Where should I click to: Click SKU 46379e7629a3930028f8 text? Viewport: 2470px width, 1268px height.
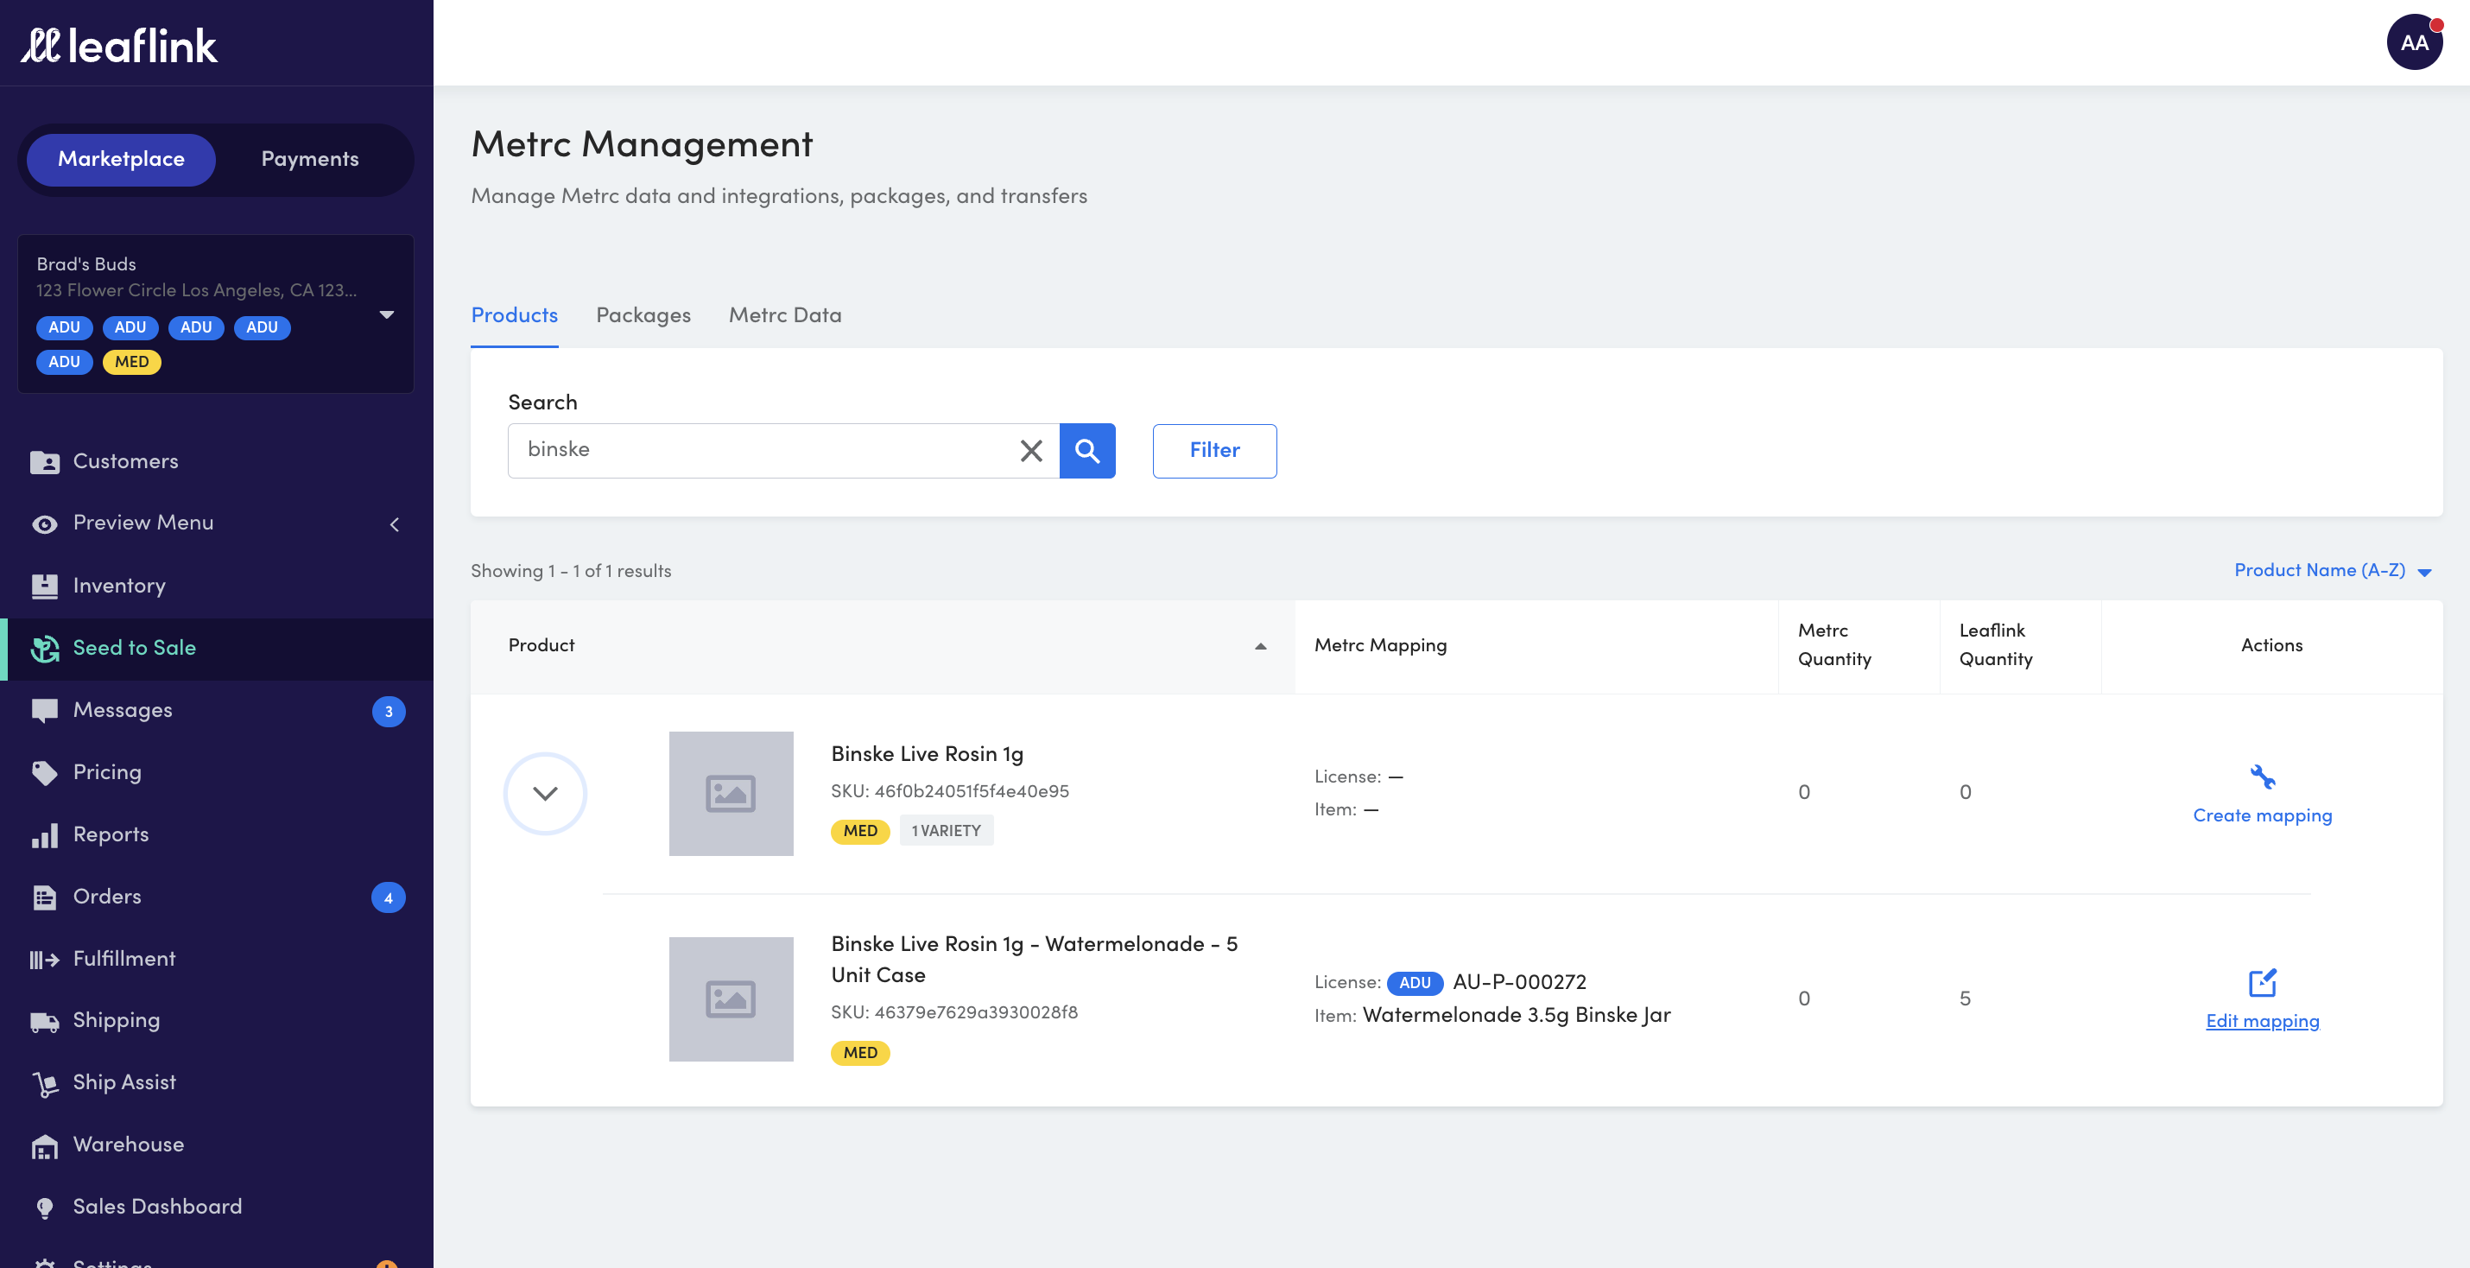coord(954,1013)
